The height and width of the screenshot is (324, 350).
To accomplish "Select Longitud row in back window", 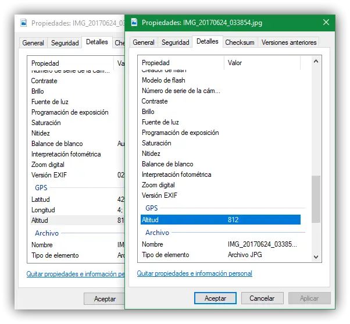I will [x=77, y=210].
